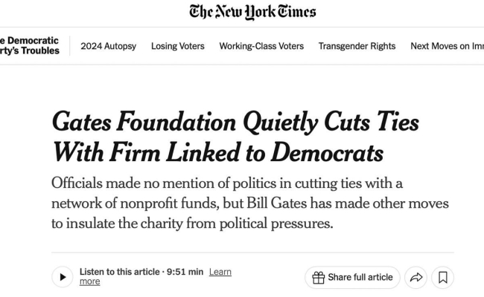Open Transgender Rights topic link
The height and width of the screenshot is (297, 484).
357,46
